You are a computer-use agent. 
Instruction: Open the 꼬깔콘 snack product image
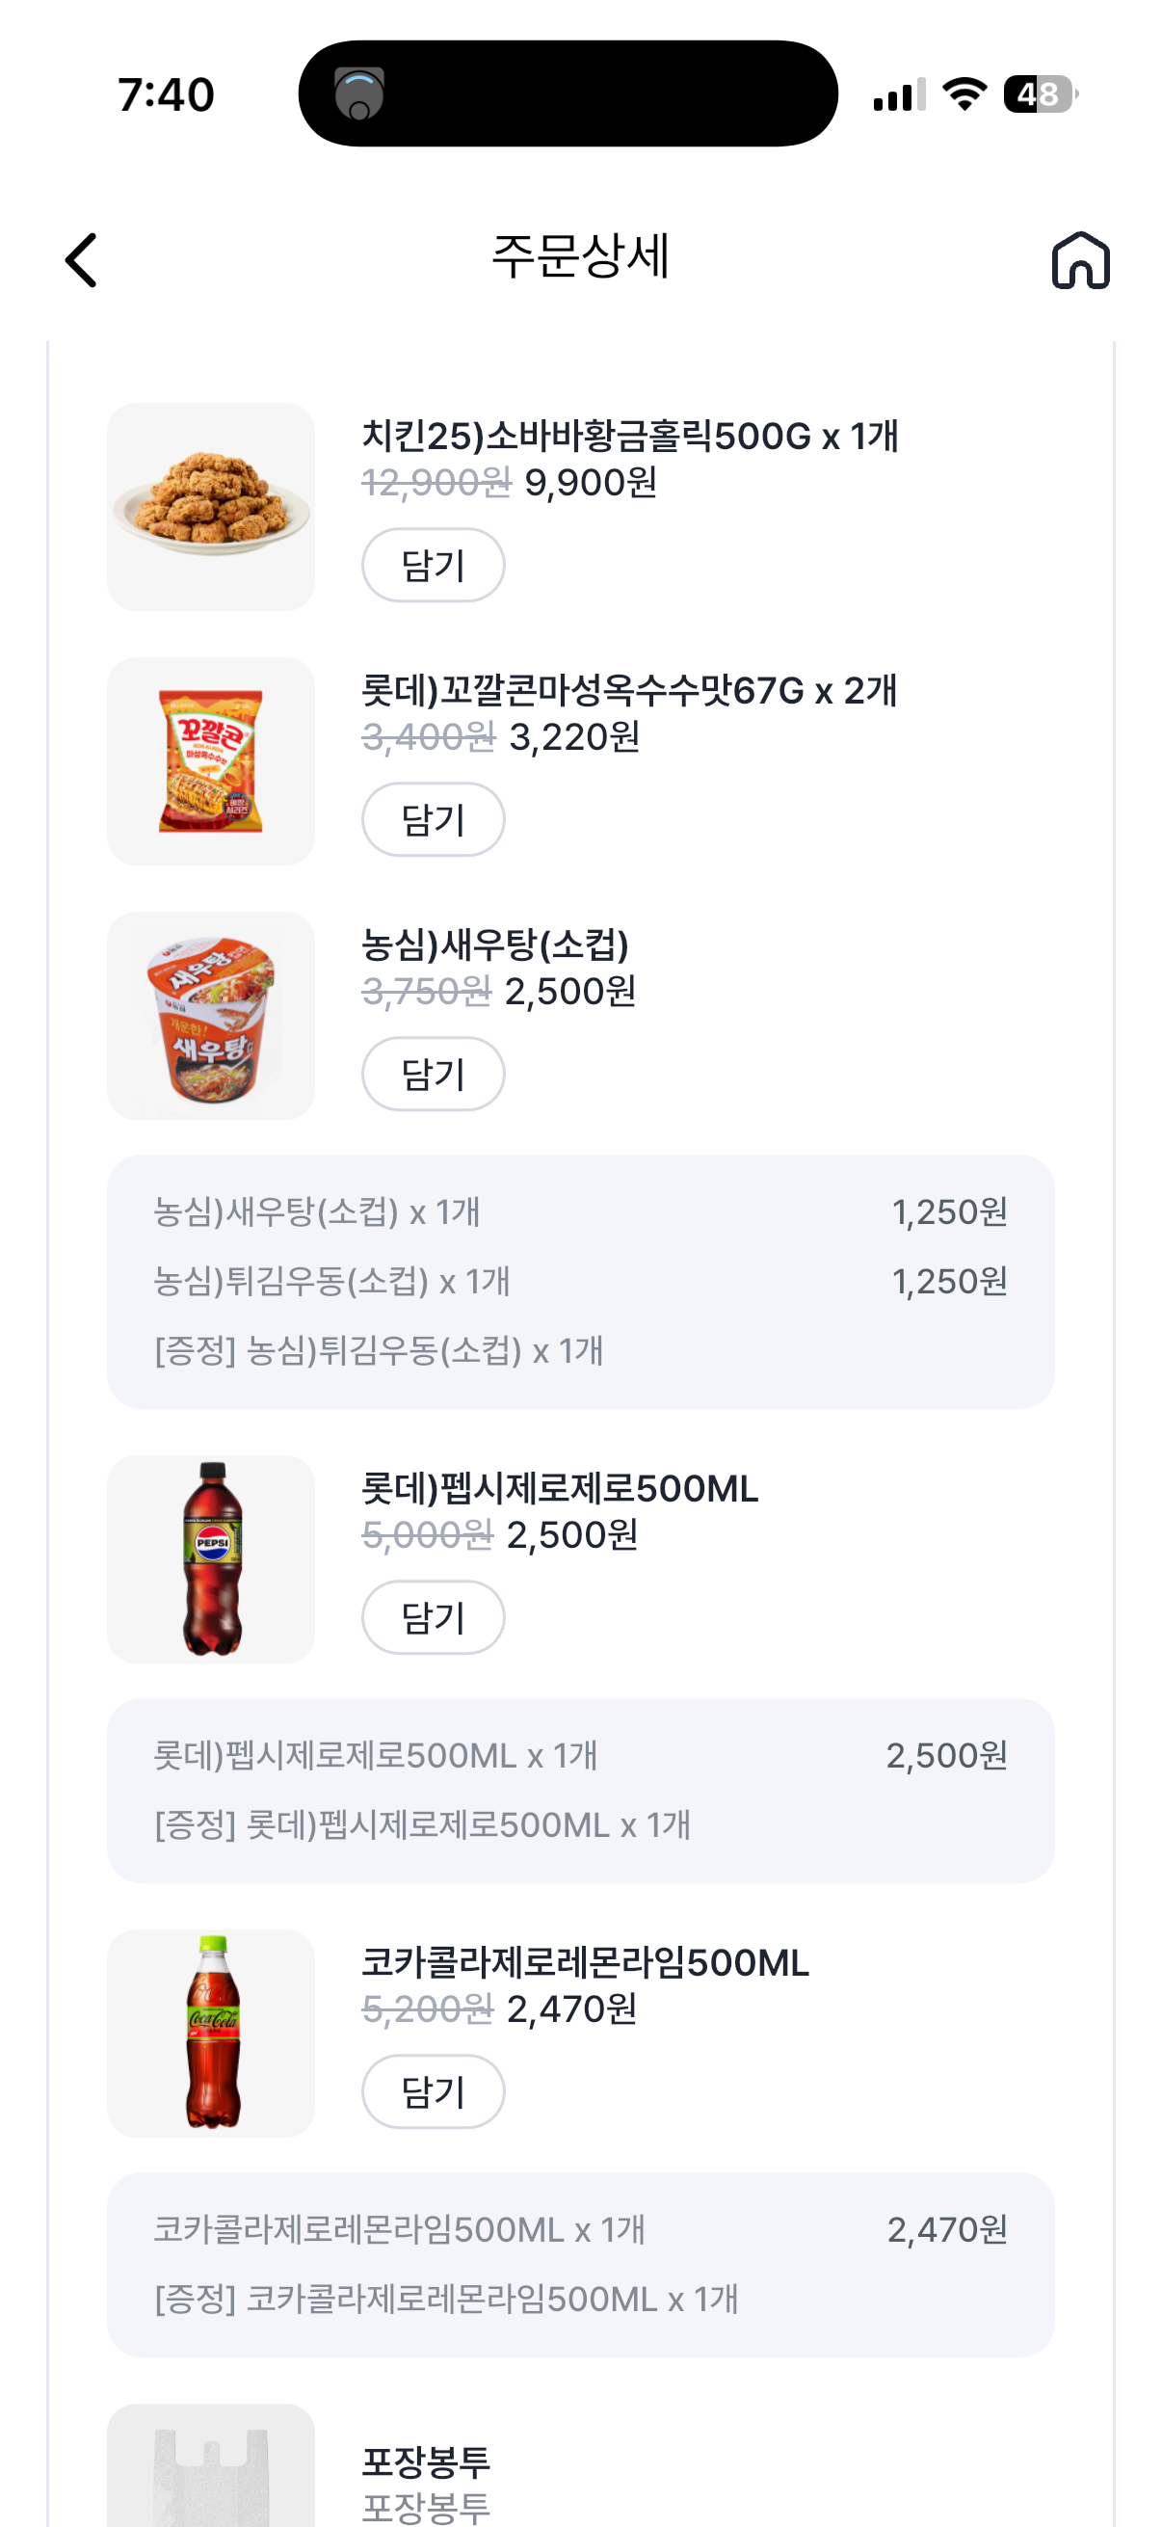tap(211, 761)
